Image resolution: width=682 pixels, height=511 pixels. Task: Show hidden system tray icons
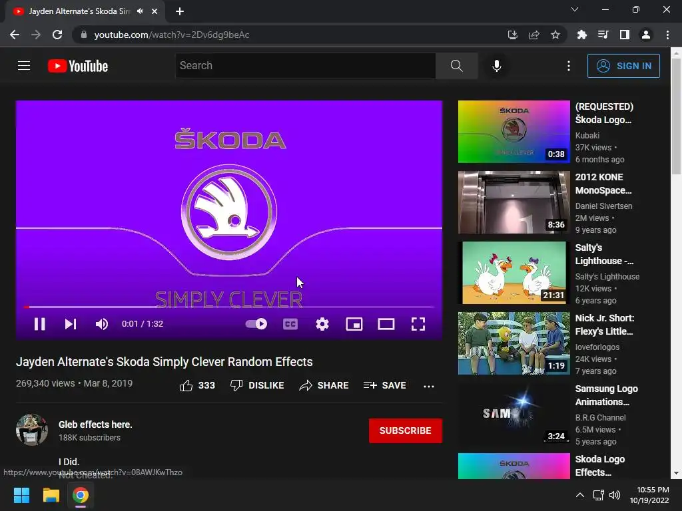(x=580, y=495)
